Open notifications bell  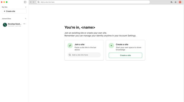(x=176, y=2)
